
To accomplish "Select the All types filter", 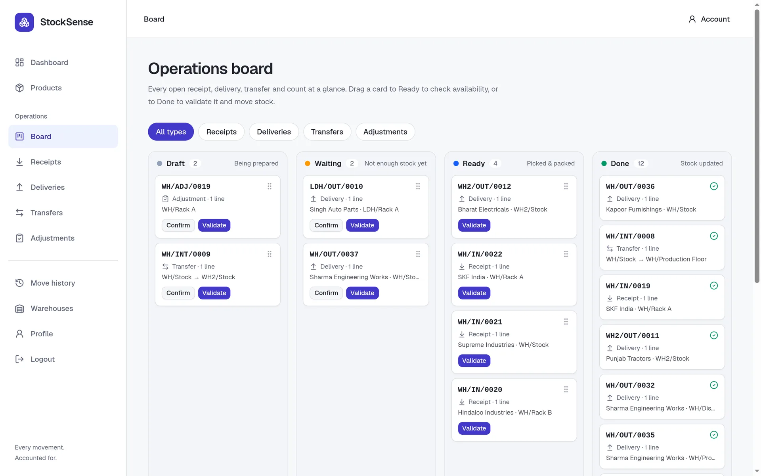I will pos(171,132).
